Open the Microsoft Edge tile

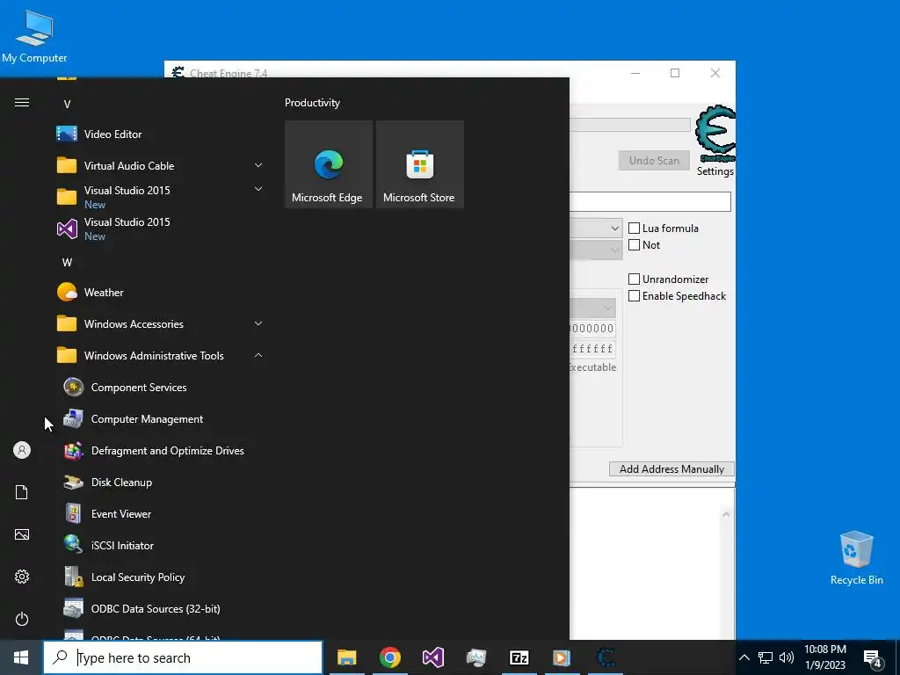[x=329, y=164]
